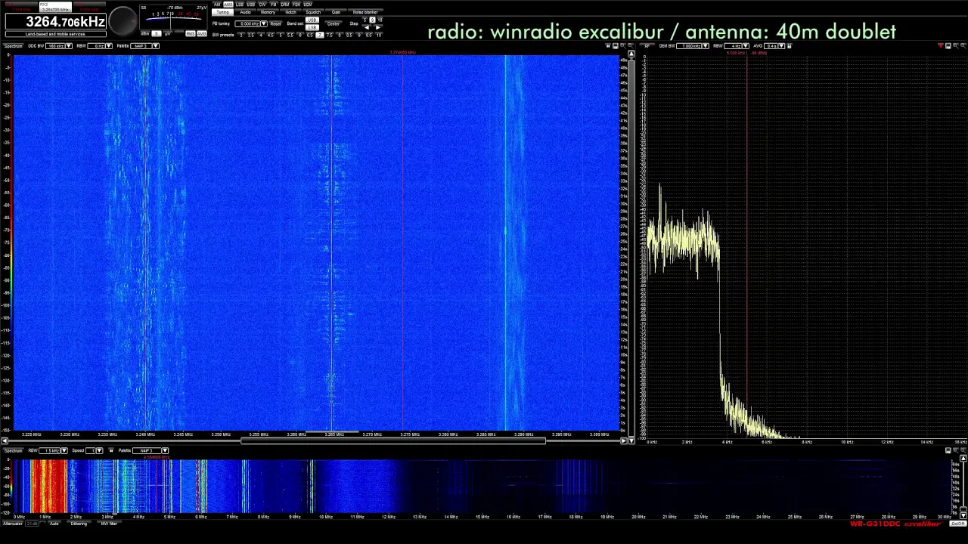Open the wideband Speed dropdown
The height and width of the screenshot is (544, 968).
(99, 450)
